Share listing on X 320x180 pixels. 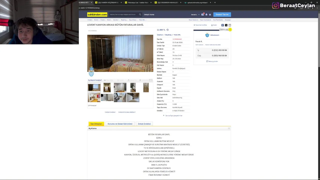pyautogui.click(x=226, y=25)
